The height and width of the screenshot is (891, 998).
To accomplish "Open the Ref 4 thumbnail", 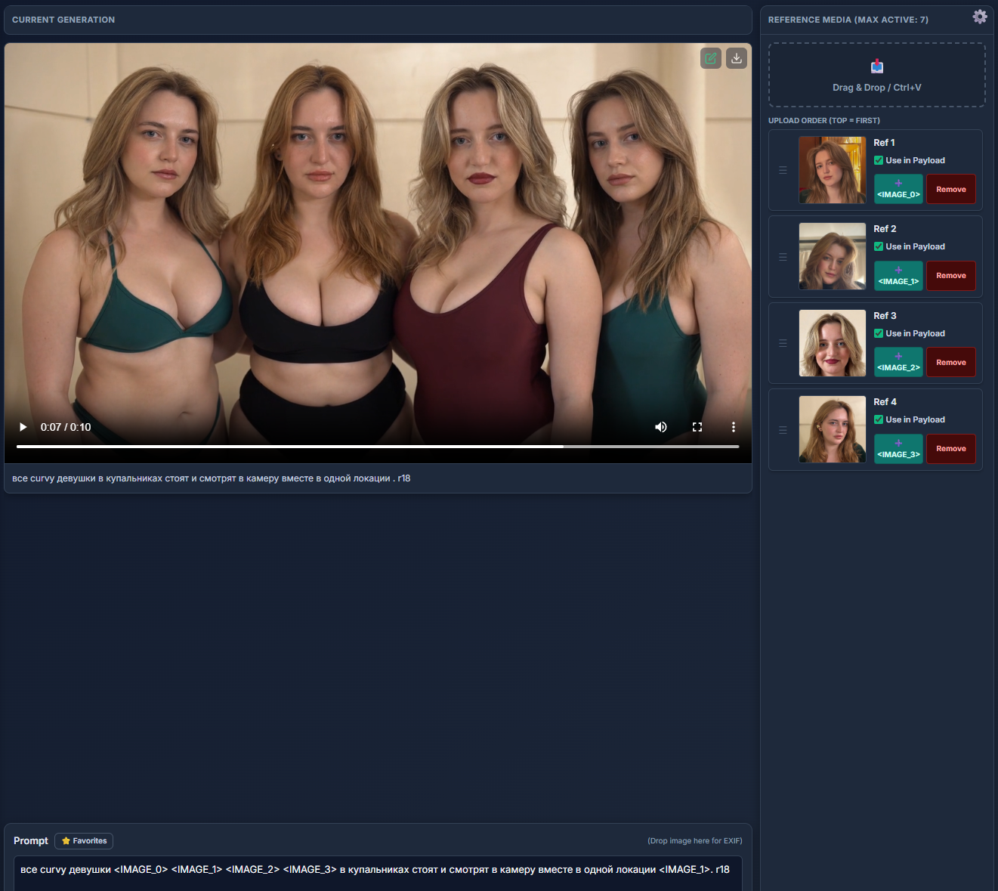I will pos(833,429).
